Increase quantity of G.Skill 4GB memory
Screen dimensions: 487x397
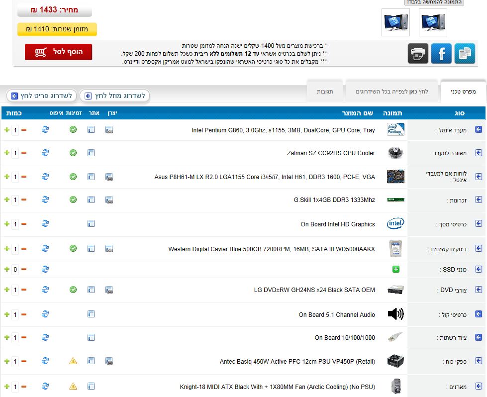point(6,200)
